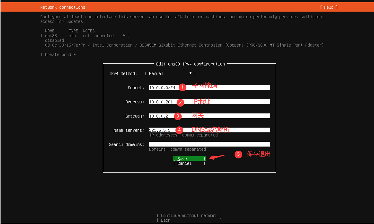374x224 pixels.
Task: Click the Search domains input field
Action: point(209,144)
